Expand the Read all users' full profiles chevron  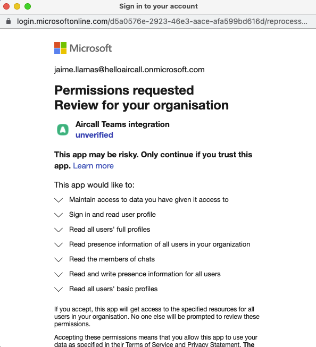(x=59, y=230)
